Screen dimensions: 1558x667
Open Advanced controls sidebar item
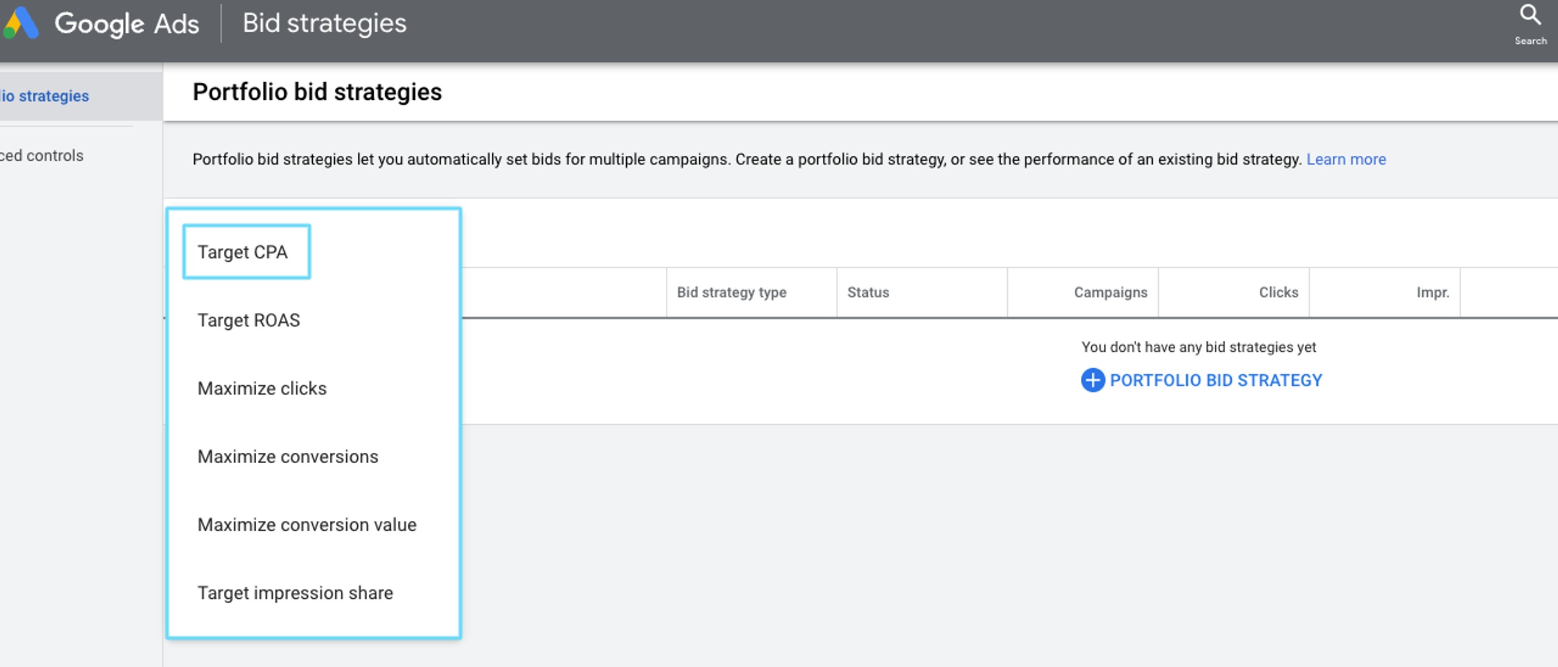point(43,156)
